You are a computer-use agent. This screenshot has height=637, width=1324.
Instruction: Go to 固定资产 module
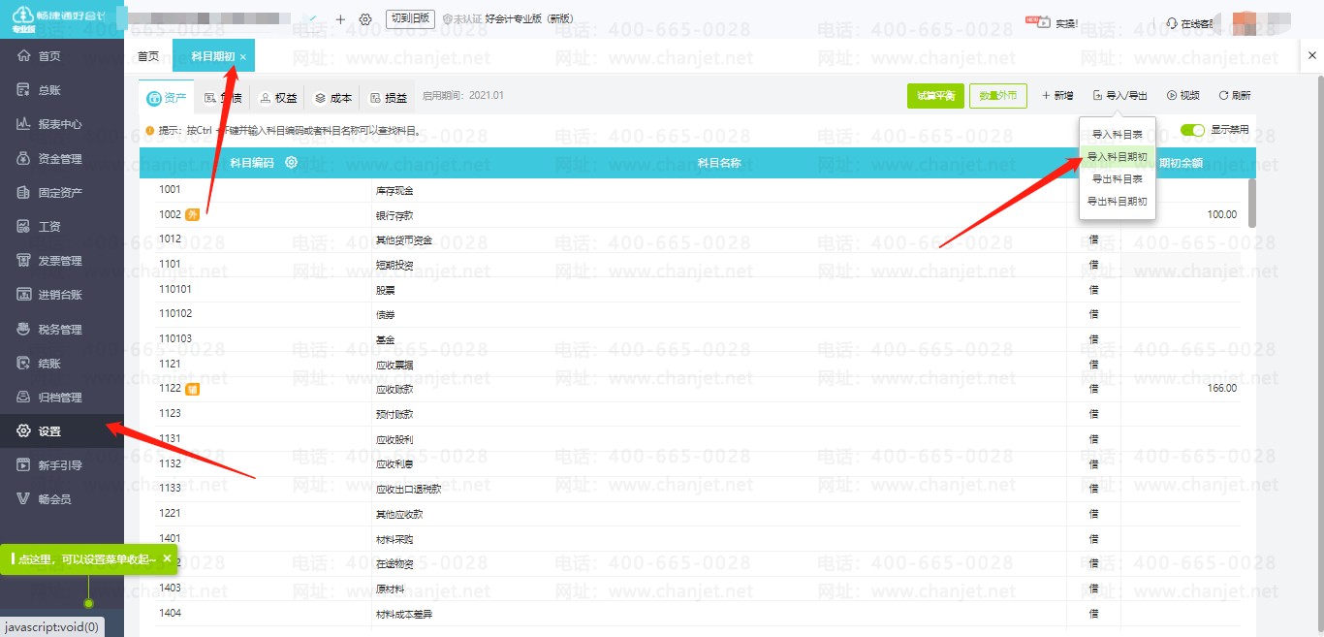(60, 193)
